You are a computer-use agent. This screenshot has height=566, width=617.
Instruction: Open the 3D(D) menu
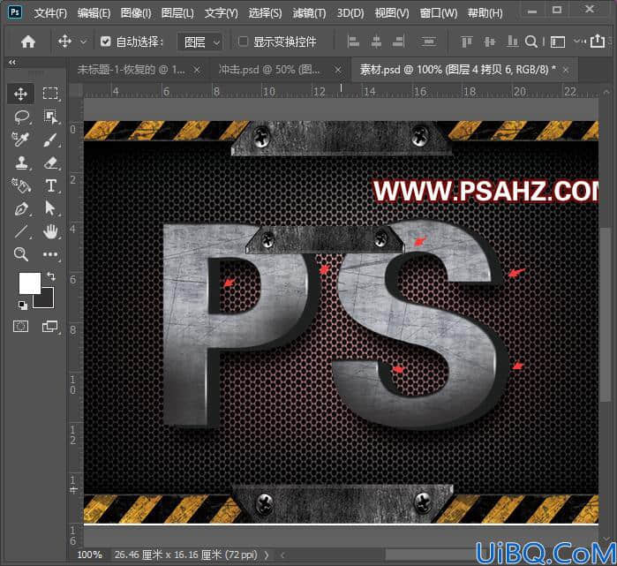350,13
